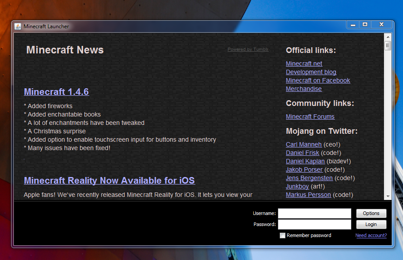Click the touchscreen input option changelog line
This screenshot has width=403, height=260.
point(120,139)
